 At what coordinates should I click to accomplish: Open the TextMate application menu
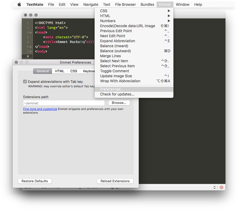[x=35, y=4]
